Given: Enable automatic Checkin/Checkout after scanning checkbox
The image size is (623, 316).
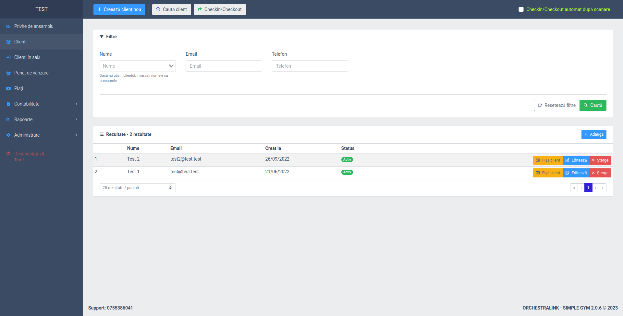Looking at the screenshot, I should 521,9.
